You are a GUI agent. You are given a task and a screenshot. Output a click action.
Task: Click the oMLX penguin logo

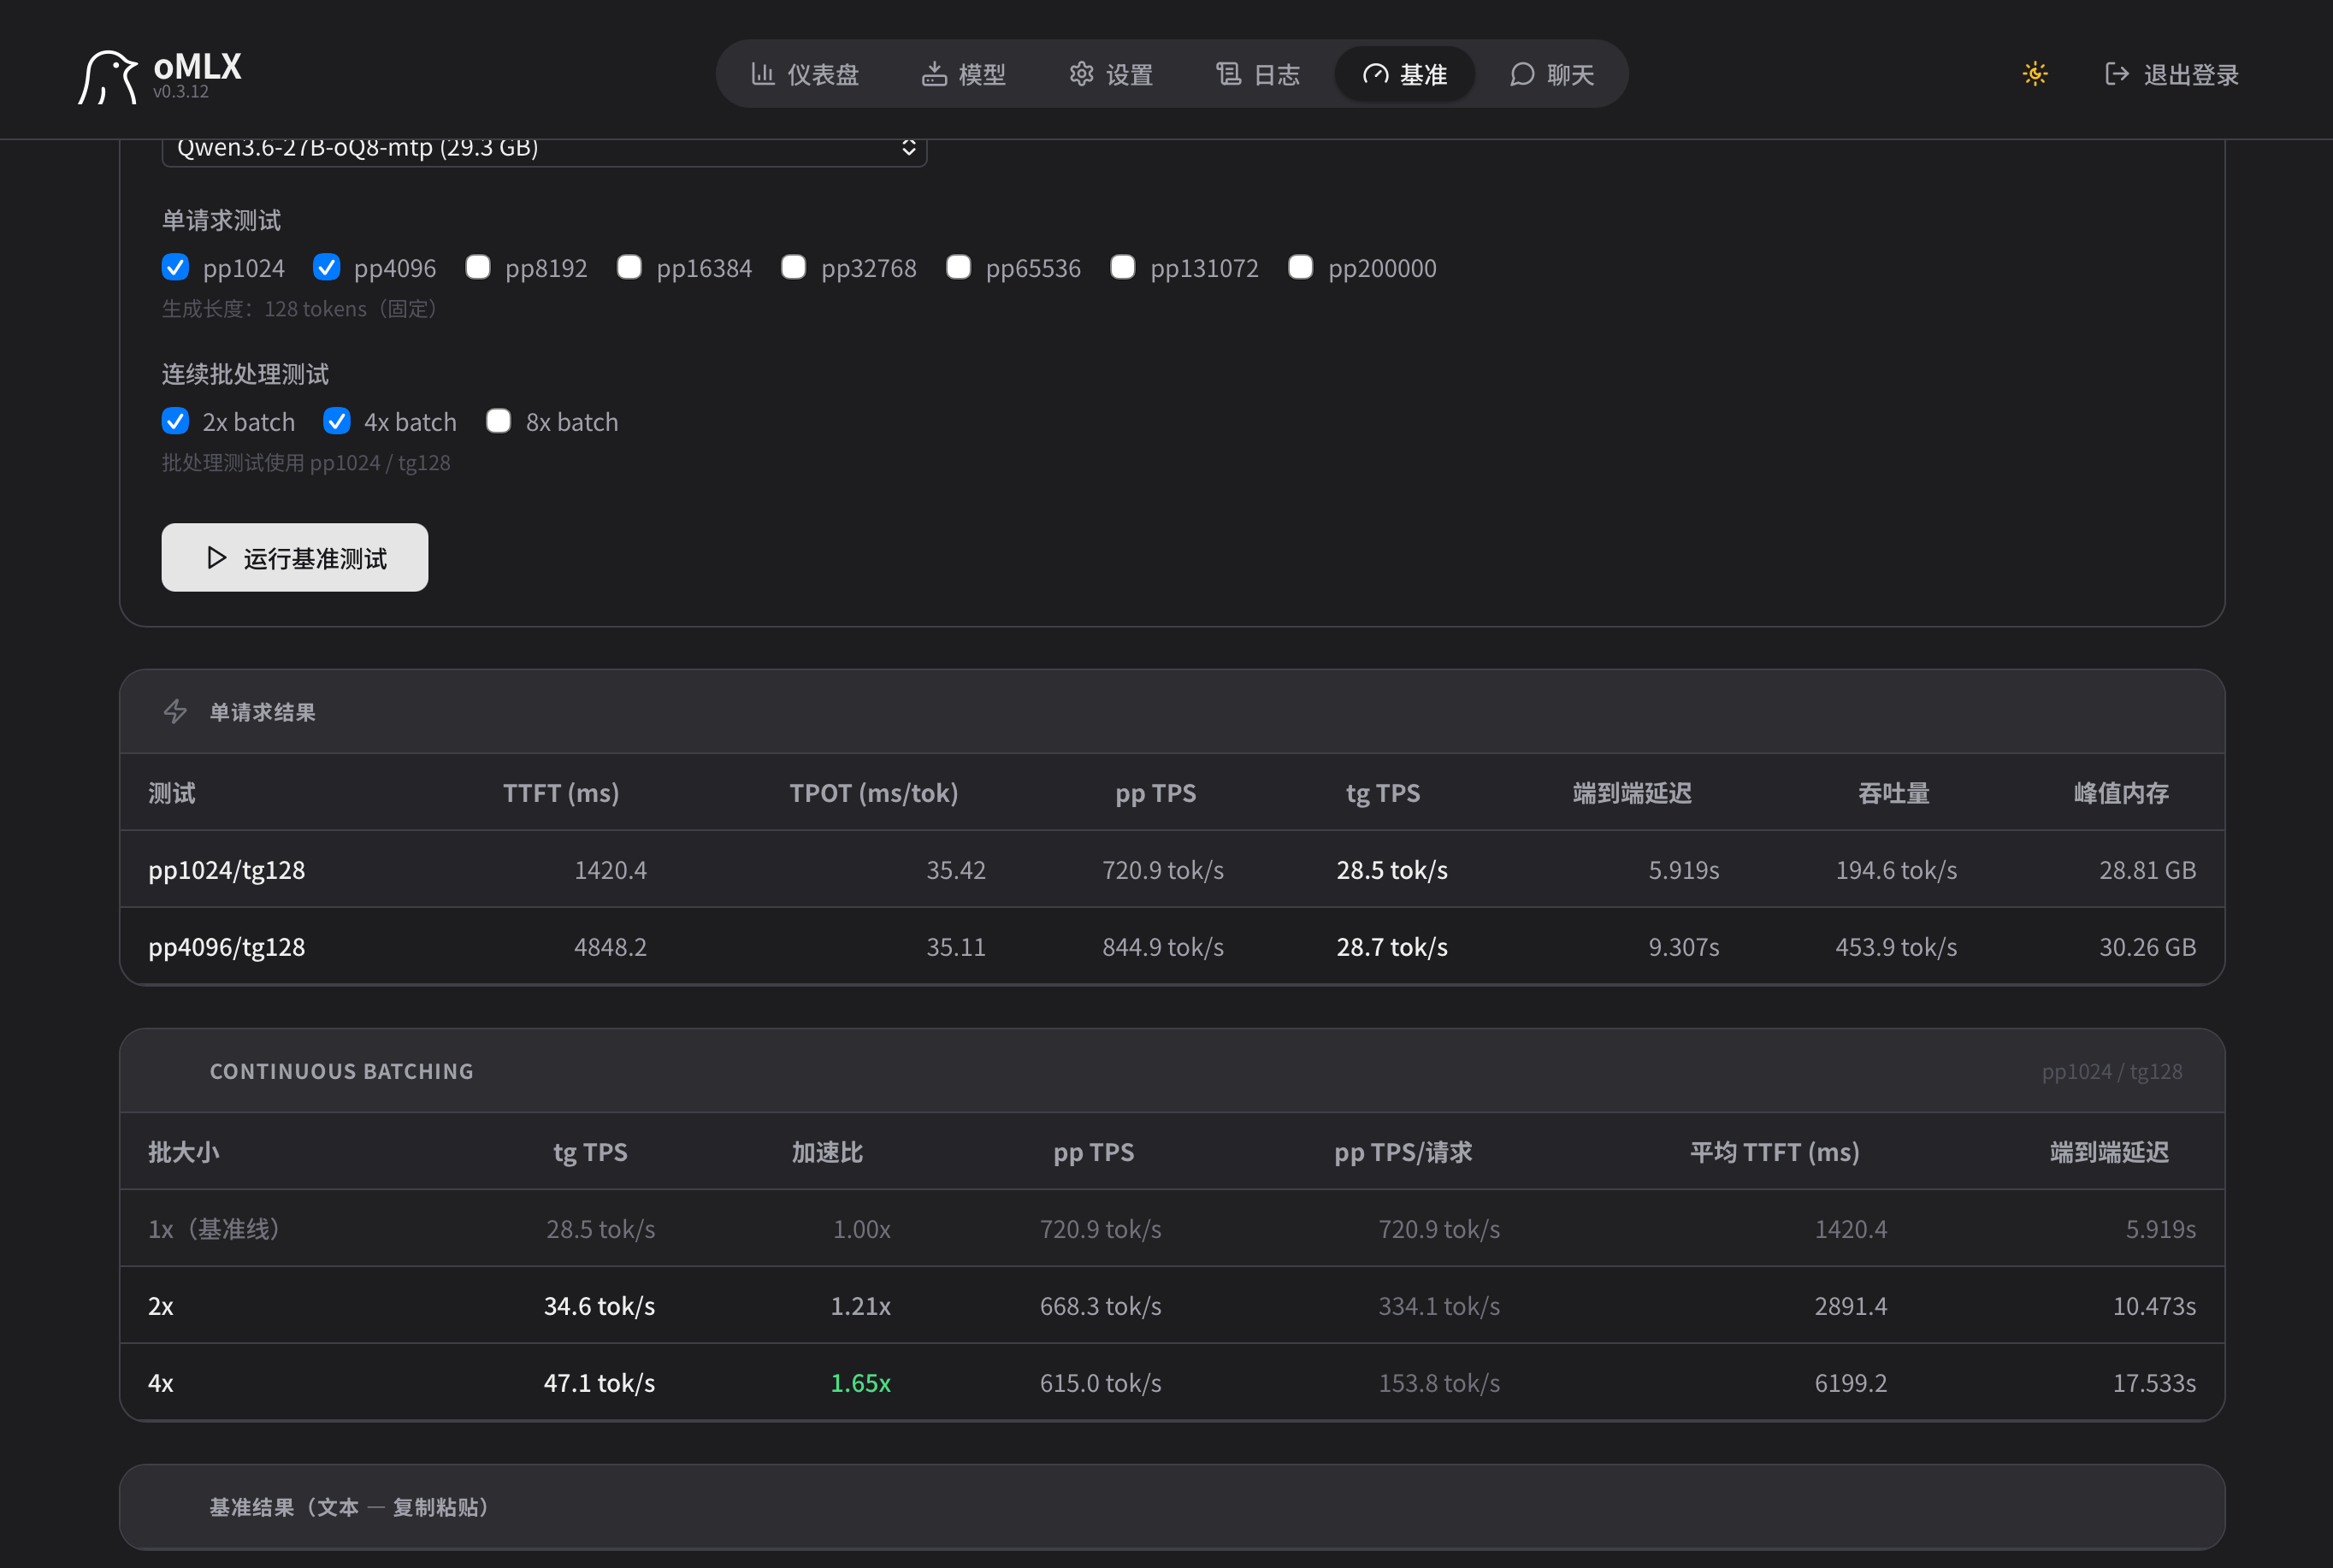108,77
